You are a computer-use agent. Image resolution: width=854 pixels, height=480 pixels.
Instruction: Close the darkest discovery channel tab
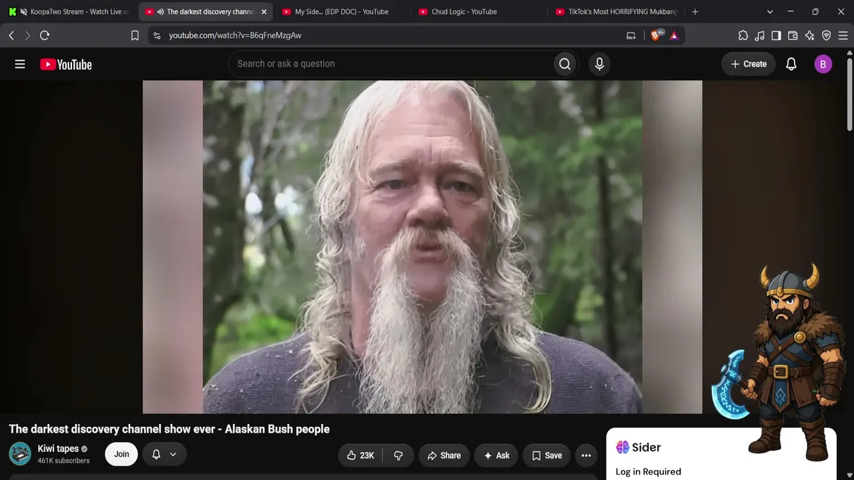click(264, 11)
